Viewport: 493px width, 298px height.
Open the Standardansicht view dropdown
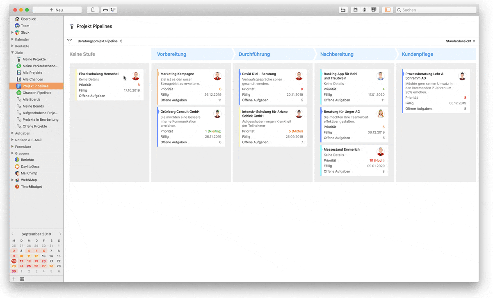coord(460,41)
